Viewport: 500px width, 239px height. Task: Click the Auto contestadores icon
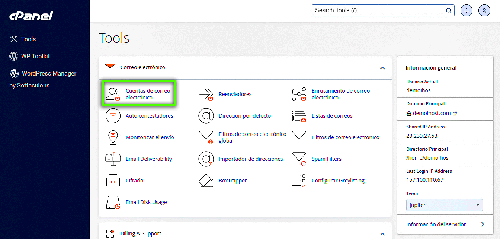click(x=113, y=116)
